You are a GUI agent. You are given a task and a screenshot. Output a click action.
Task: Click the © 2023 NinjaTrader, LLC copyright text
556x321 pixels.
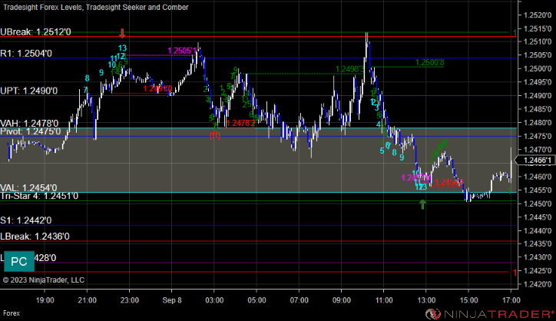coord(44,280)
